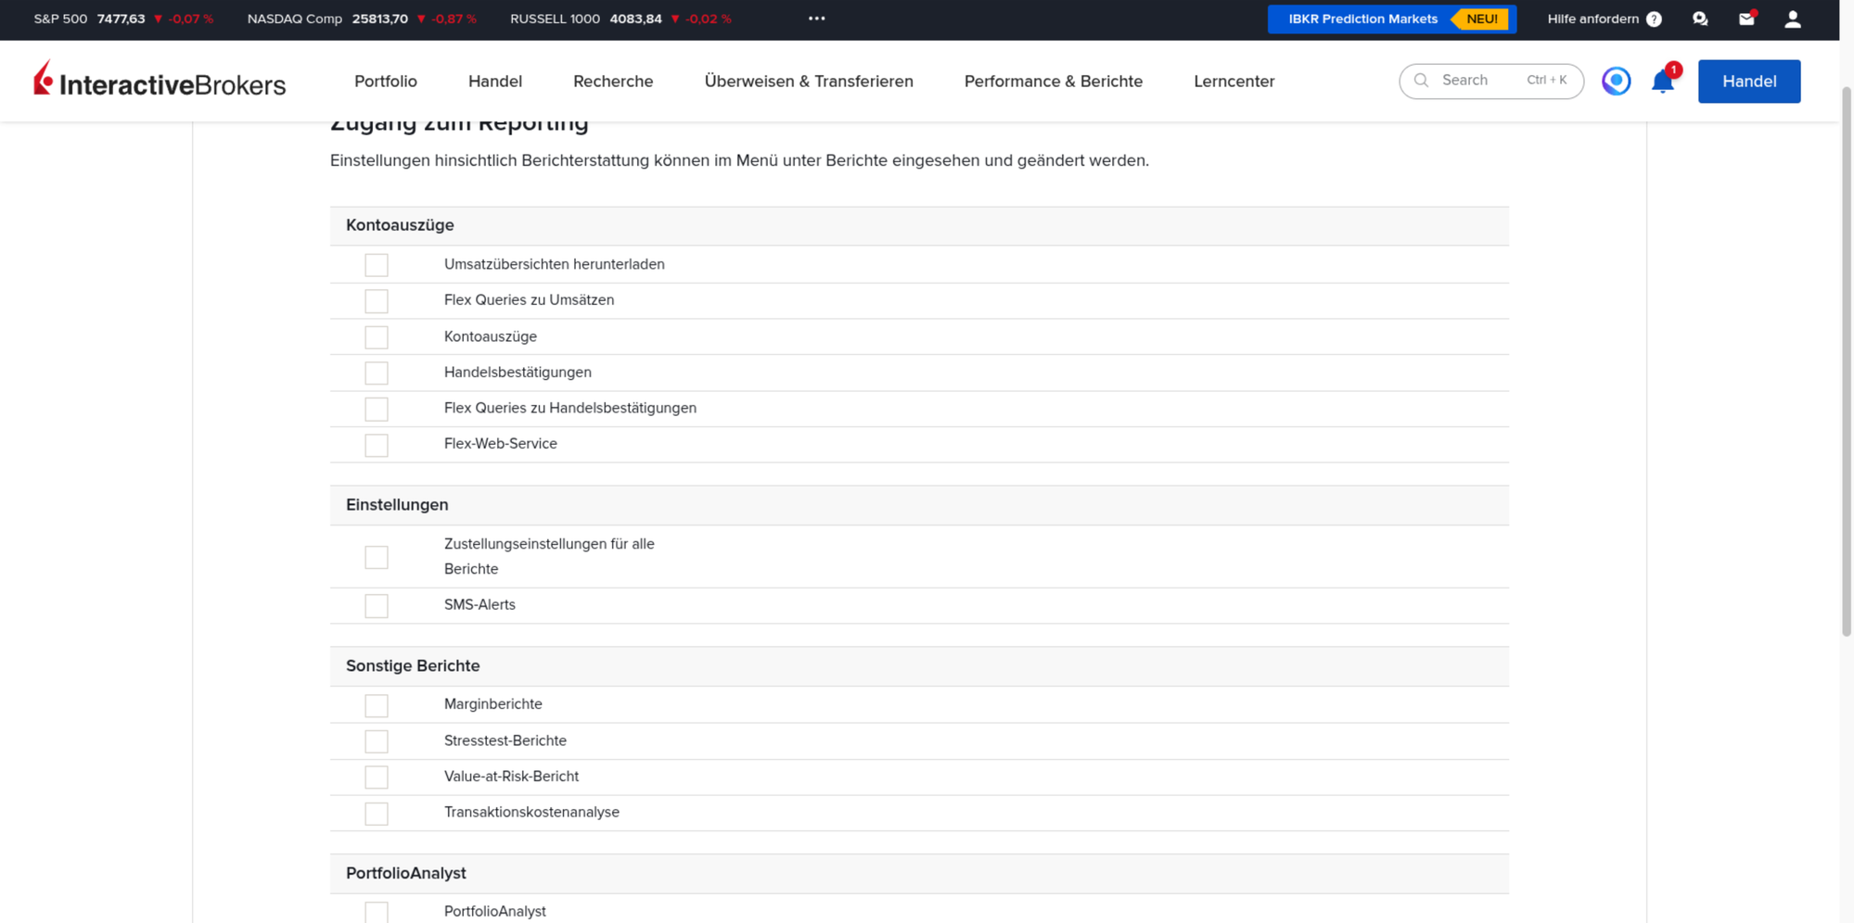Open Performance & Berichte menu
The image size is (1854, 923).
point(1054,81)
